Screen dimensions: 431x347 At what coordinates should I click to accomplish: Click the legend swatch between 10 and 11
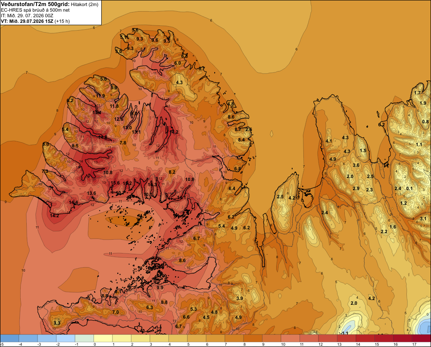coord(290,338)
